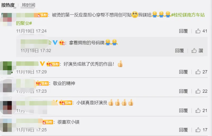The image size is (212, 136).
Task: Reply to the '很喜欢小镁' comment
Action: (183, 130)
